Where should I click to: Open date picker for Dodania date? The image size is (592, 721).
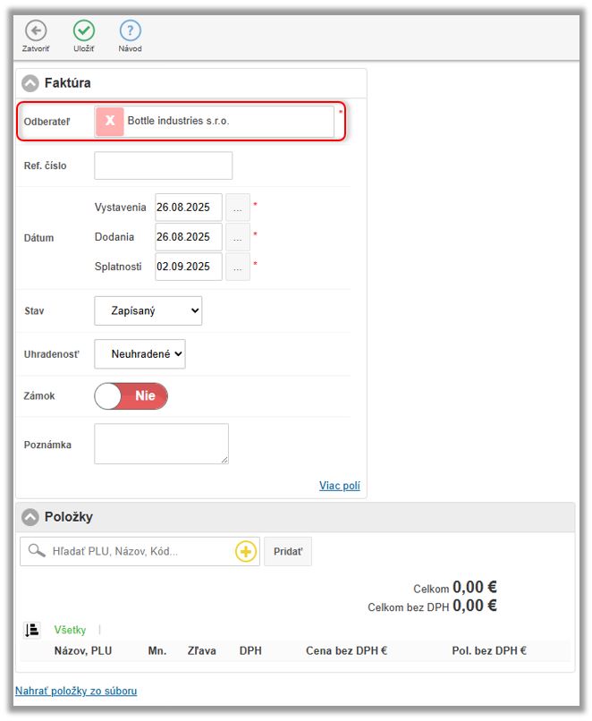pos(238,237)
